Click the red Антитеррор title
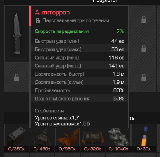This screenshot has height=157, width=160. 52,13
